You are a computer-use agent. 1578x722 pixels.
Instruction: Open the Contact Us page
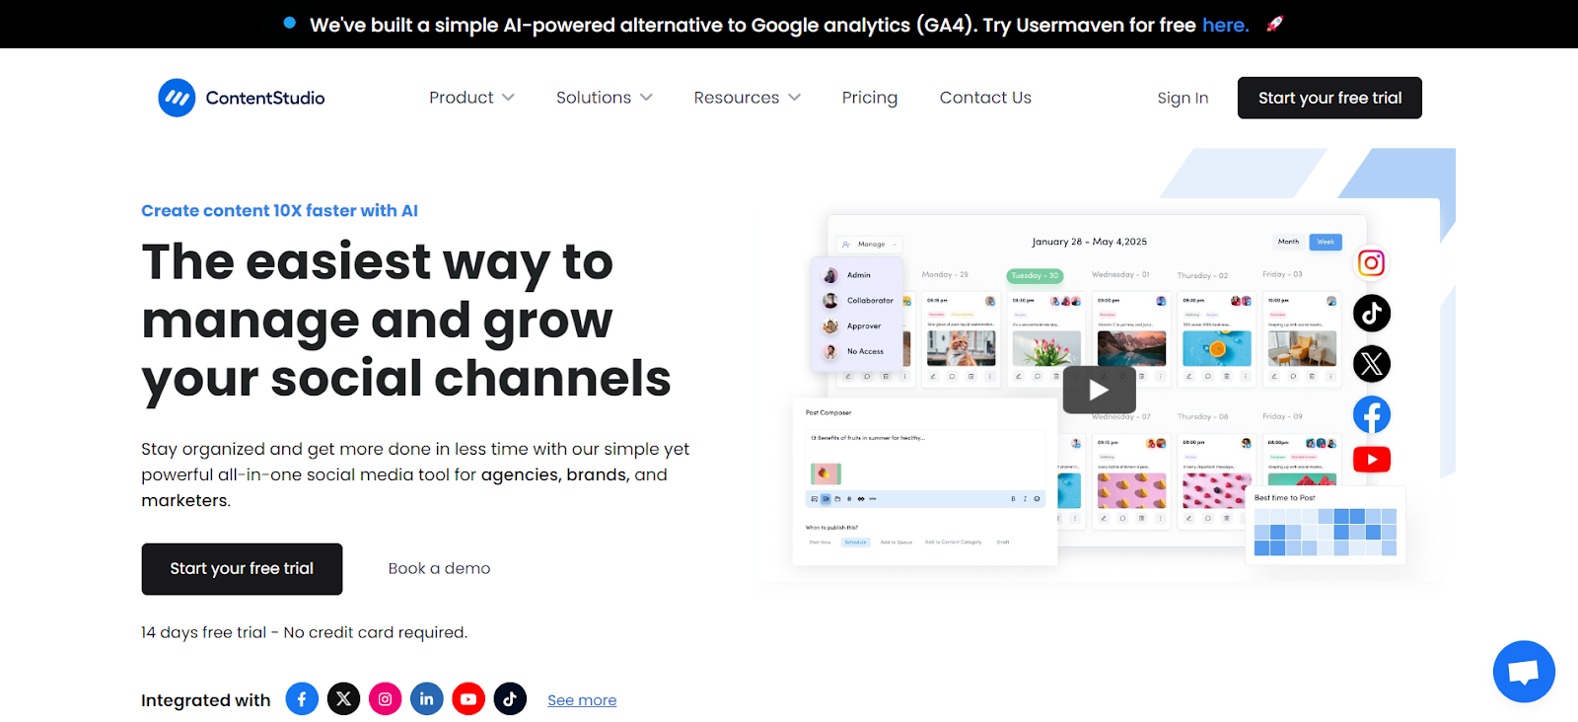point(985,98)
